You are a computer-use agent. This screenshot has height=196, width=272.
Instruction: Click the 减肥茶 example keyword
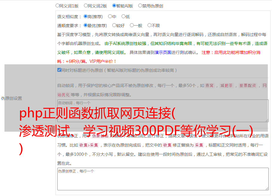click(226, 85)
